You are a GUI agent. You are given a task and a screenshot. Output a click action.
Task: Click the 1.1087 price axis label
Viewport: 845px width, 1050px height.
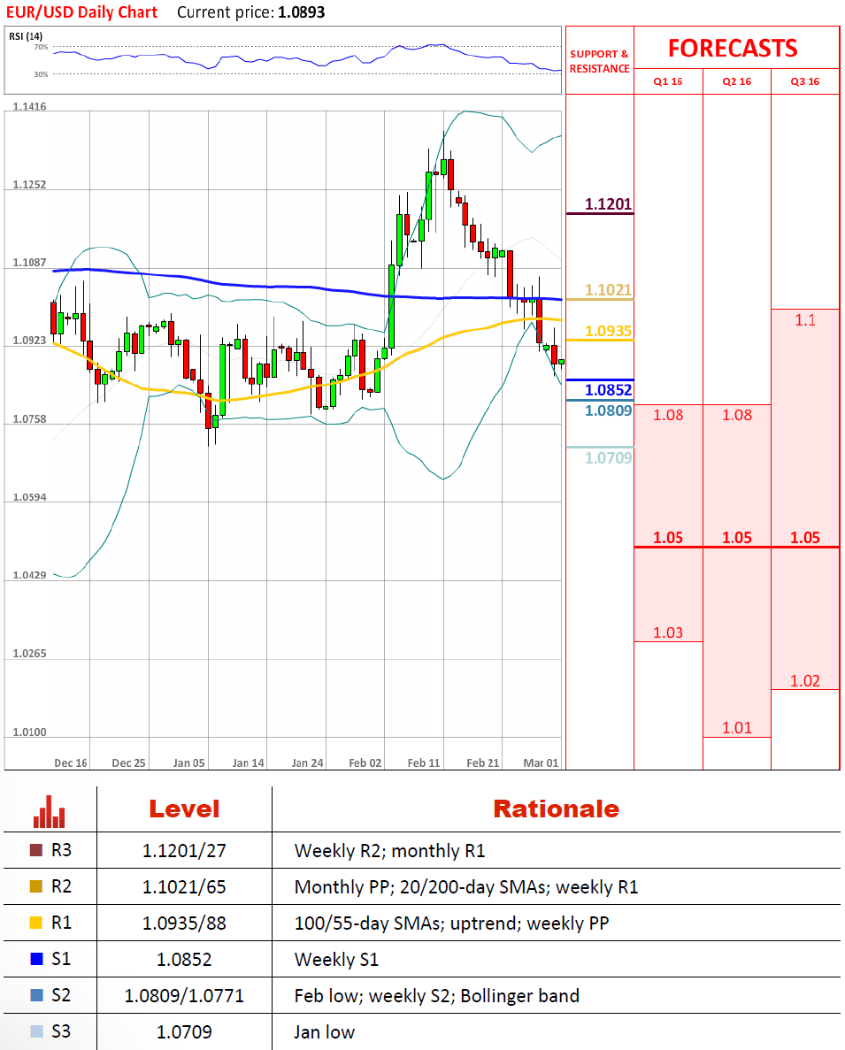click(x=29, y=262)
